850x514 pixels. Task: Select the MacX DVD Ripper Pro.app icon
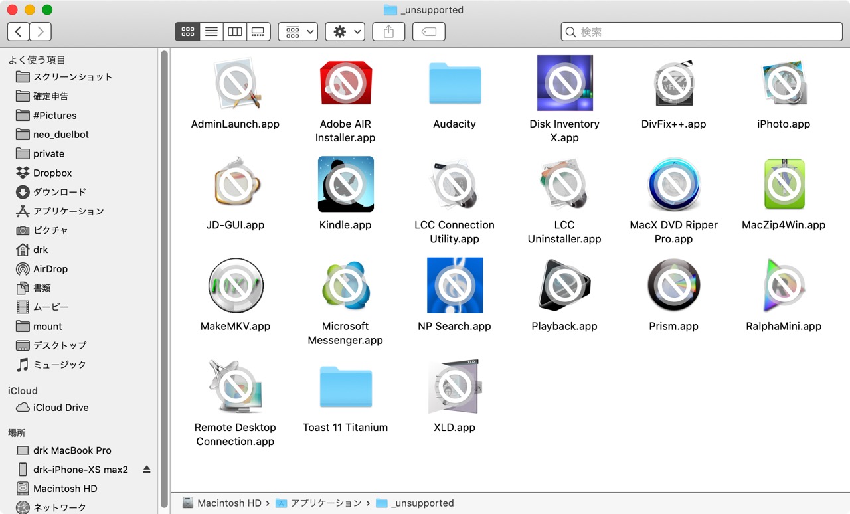[x=674, y=185]
